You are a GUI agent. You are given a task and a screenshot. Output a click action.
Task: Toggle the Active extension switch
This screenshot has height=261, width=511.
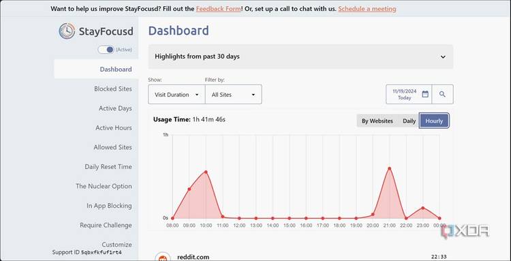click(106, 50)
